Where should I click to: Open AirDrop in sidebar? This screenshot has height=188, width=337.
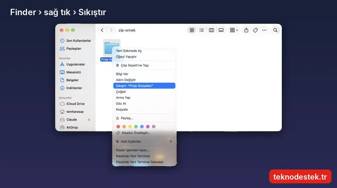69,127
